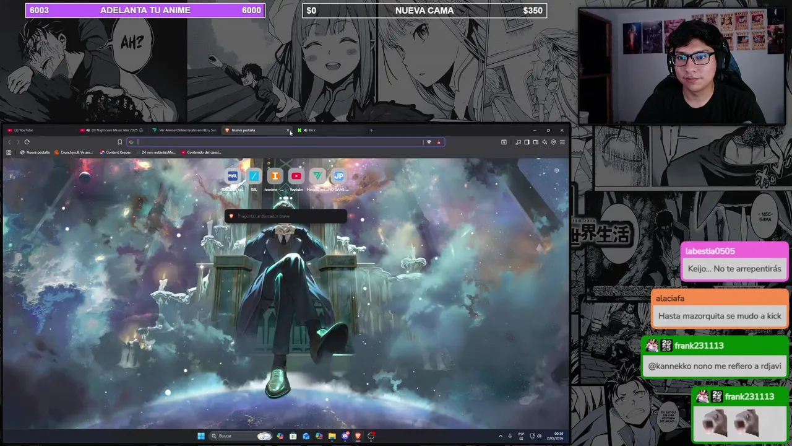
Task: Open Brave Shields lion icon
Action: tap(429, 142)
